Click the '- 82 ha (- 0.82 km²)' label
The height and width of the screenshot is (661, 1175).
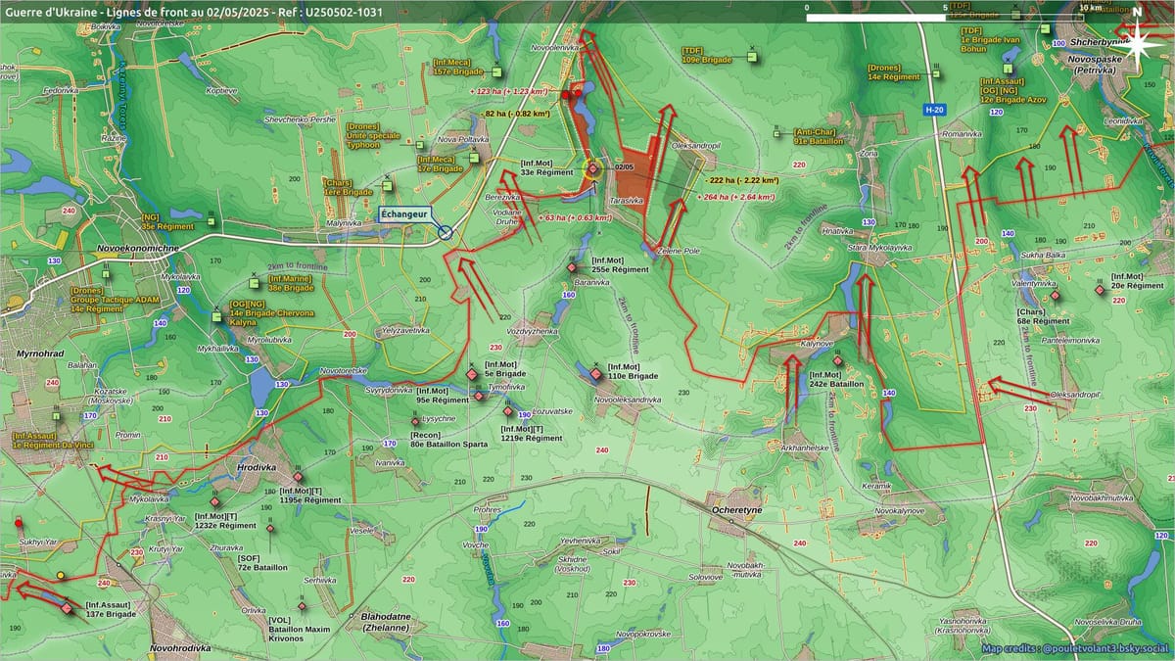[515, 114]
